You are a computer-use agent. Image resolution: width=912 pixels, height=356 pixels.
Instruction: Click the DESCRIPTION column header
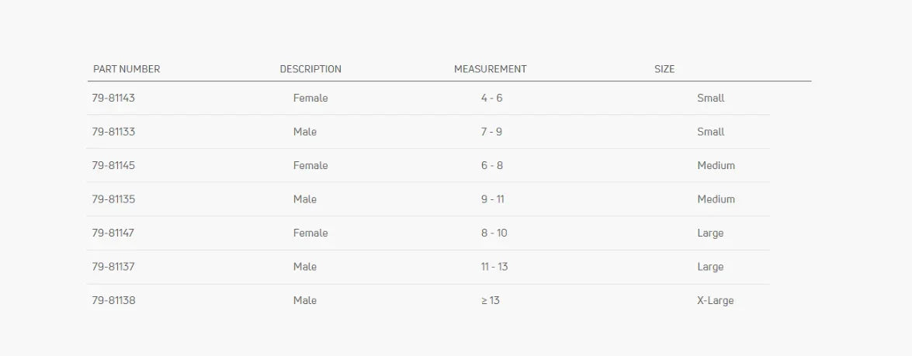click(x=310, y=69)
